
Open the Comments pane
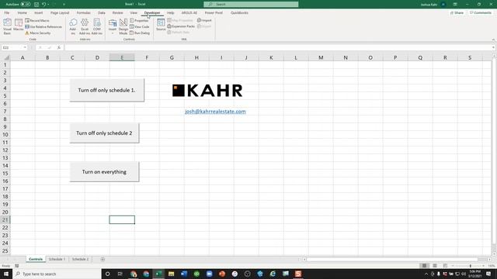481,12
